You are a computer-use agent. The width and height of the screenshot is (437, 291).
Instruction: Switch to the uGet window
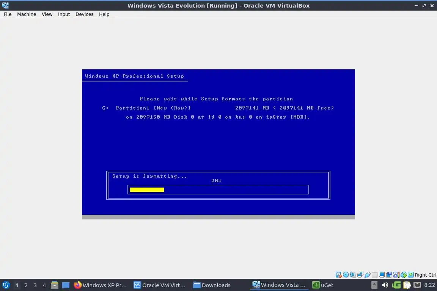tap(323, 285)
